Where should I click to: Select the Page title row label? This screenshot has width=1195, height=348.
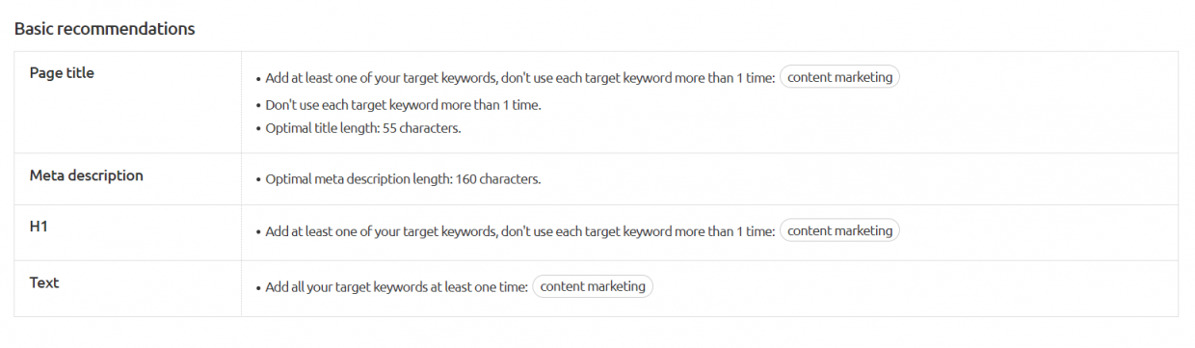(62, 73)
